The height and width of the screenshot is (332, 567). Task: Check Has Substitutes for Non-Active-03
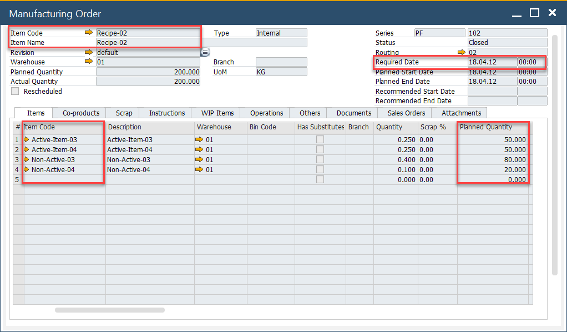[320, 160]
